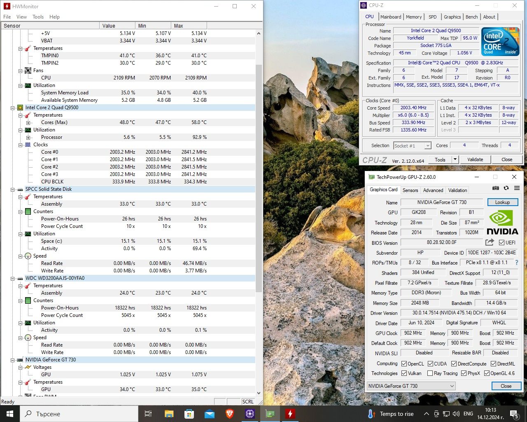Collapse the SPCC Solid State Disk node
The height and width of the screenshot is (422, 527).
click(x=13, y=189)
